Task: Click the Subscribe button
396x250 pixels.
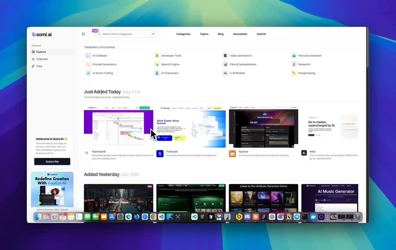Action: [52, 161]
